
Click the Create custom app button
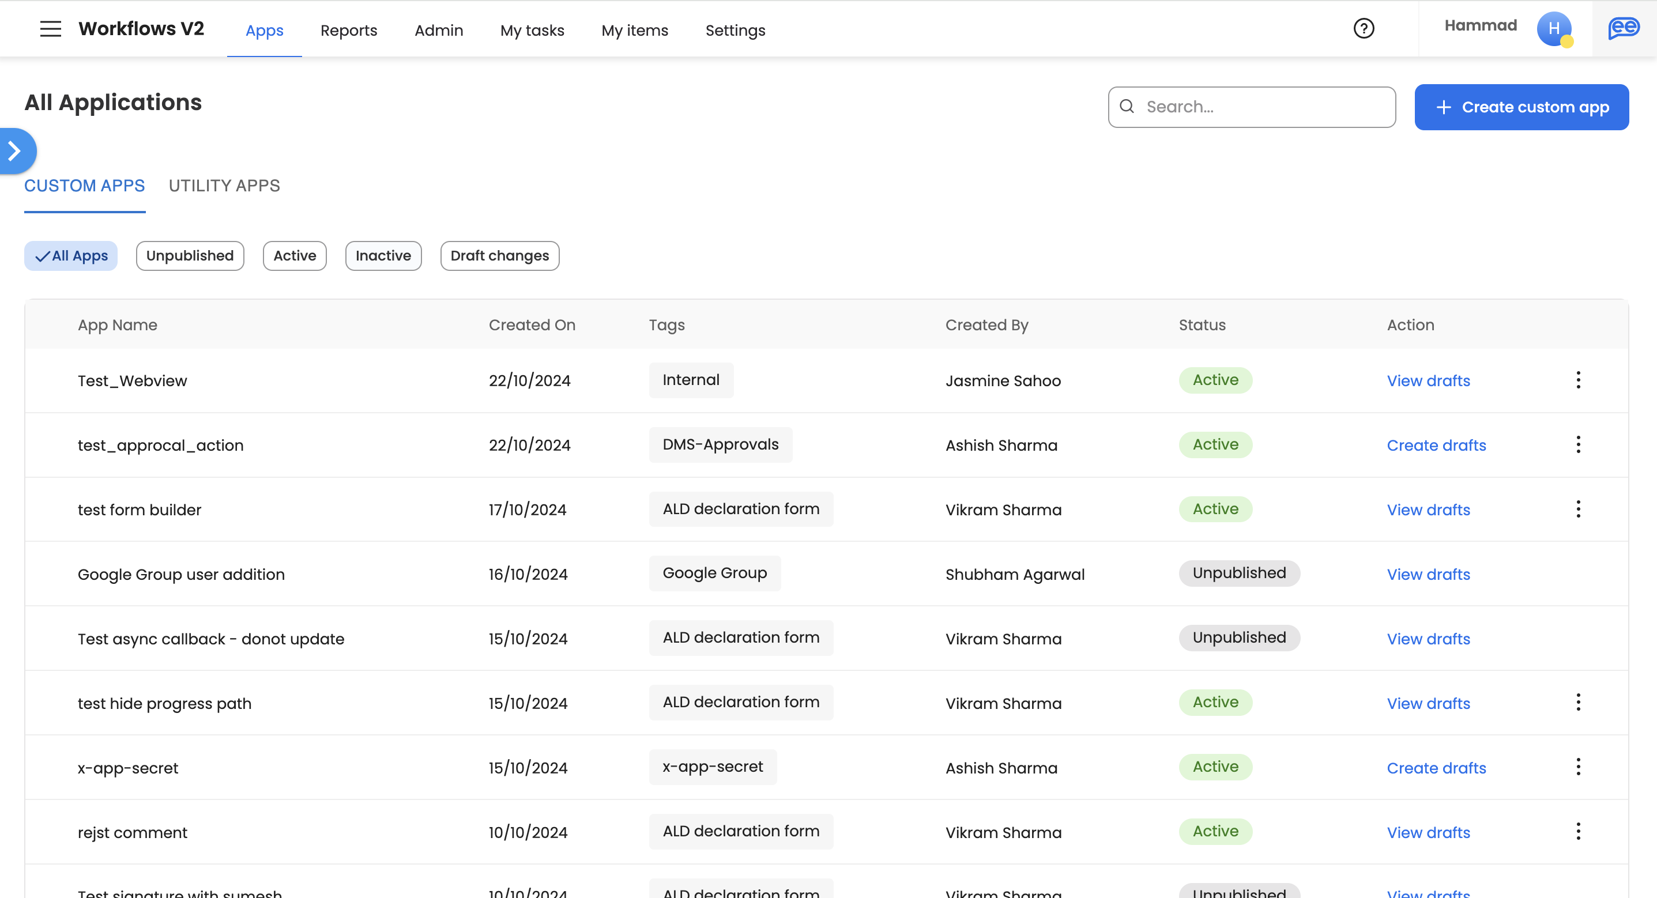tap(1522, 107)
